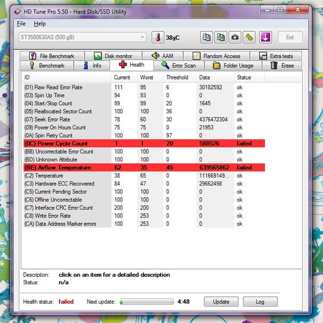Open the File menu
The width and height of the screenshot is (323, 323).
[x=21, y=24]
